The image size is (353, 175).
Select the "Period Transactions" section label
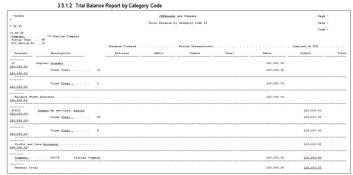[x=196, y=46]
